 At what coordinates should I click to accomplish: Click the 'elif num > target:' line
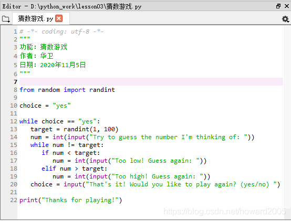tap(74, 169)
